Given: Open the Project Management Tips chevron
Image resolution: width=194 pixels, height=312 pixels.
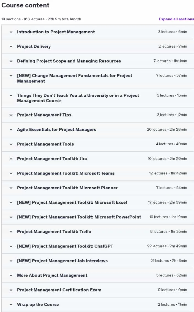Looking at the screenshot, I should [11, 115].
